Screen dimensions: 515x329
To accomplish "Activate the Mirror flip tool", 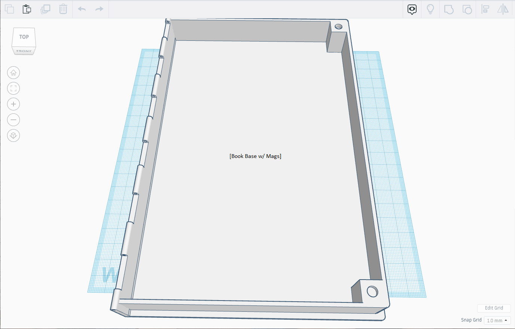I will [x=503, y=9].
